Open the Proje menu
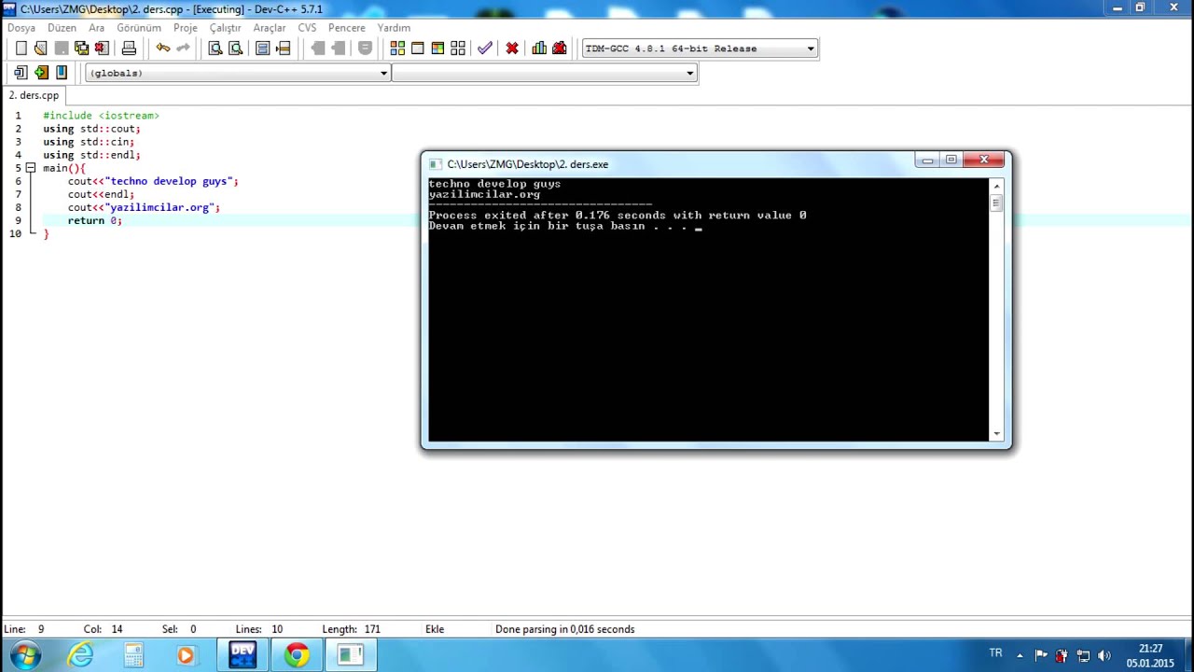 click(x=185, y=28)
